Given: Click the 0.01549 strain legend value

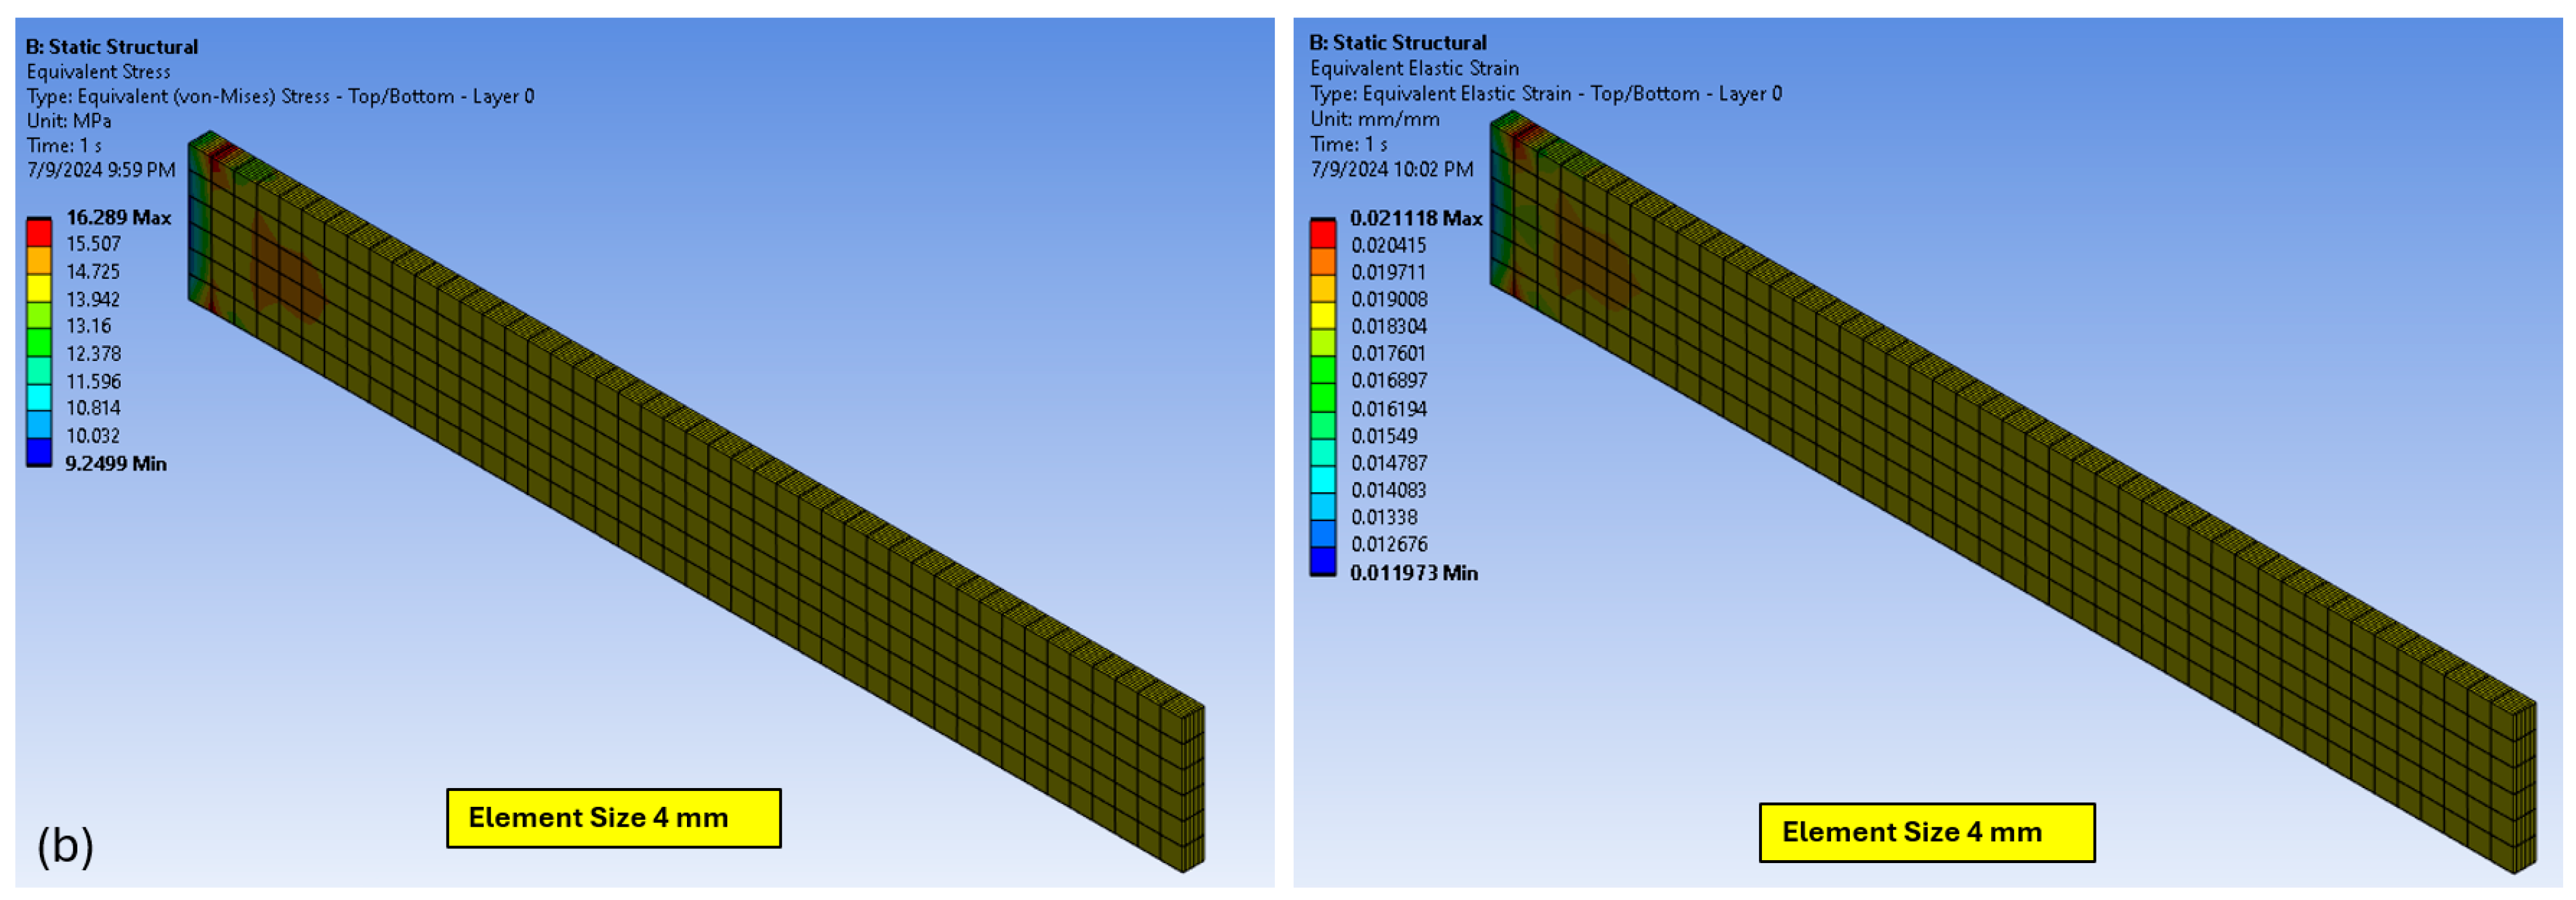Looking at the screenshot, I should pyautogui.click(x=1383, y=436).
